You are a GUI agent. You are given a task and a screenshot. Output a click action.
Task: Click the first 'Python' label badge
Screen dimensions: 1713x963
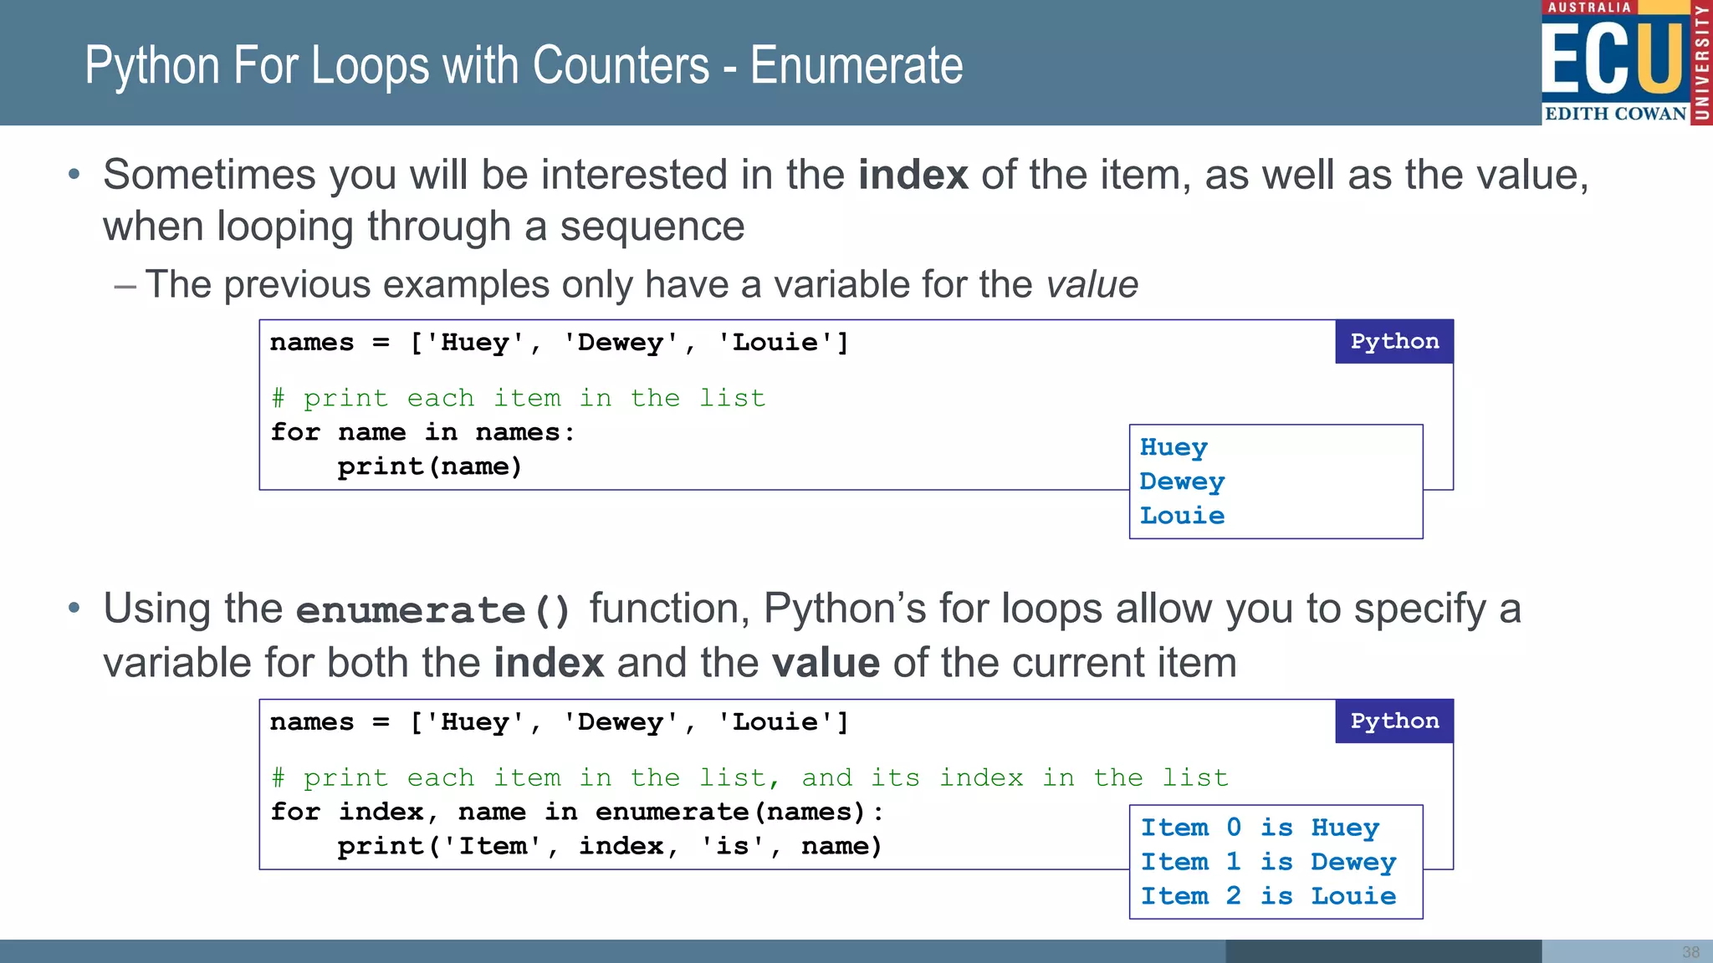point(1394,341)
